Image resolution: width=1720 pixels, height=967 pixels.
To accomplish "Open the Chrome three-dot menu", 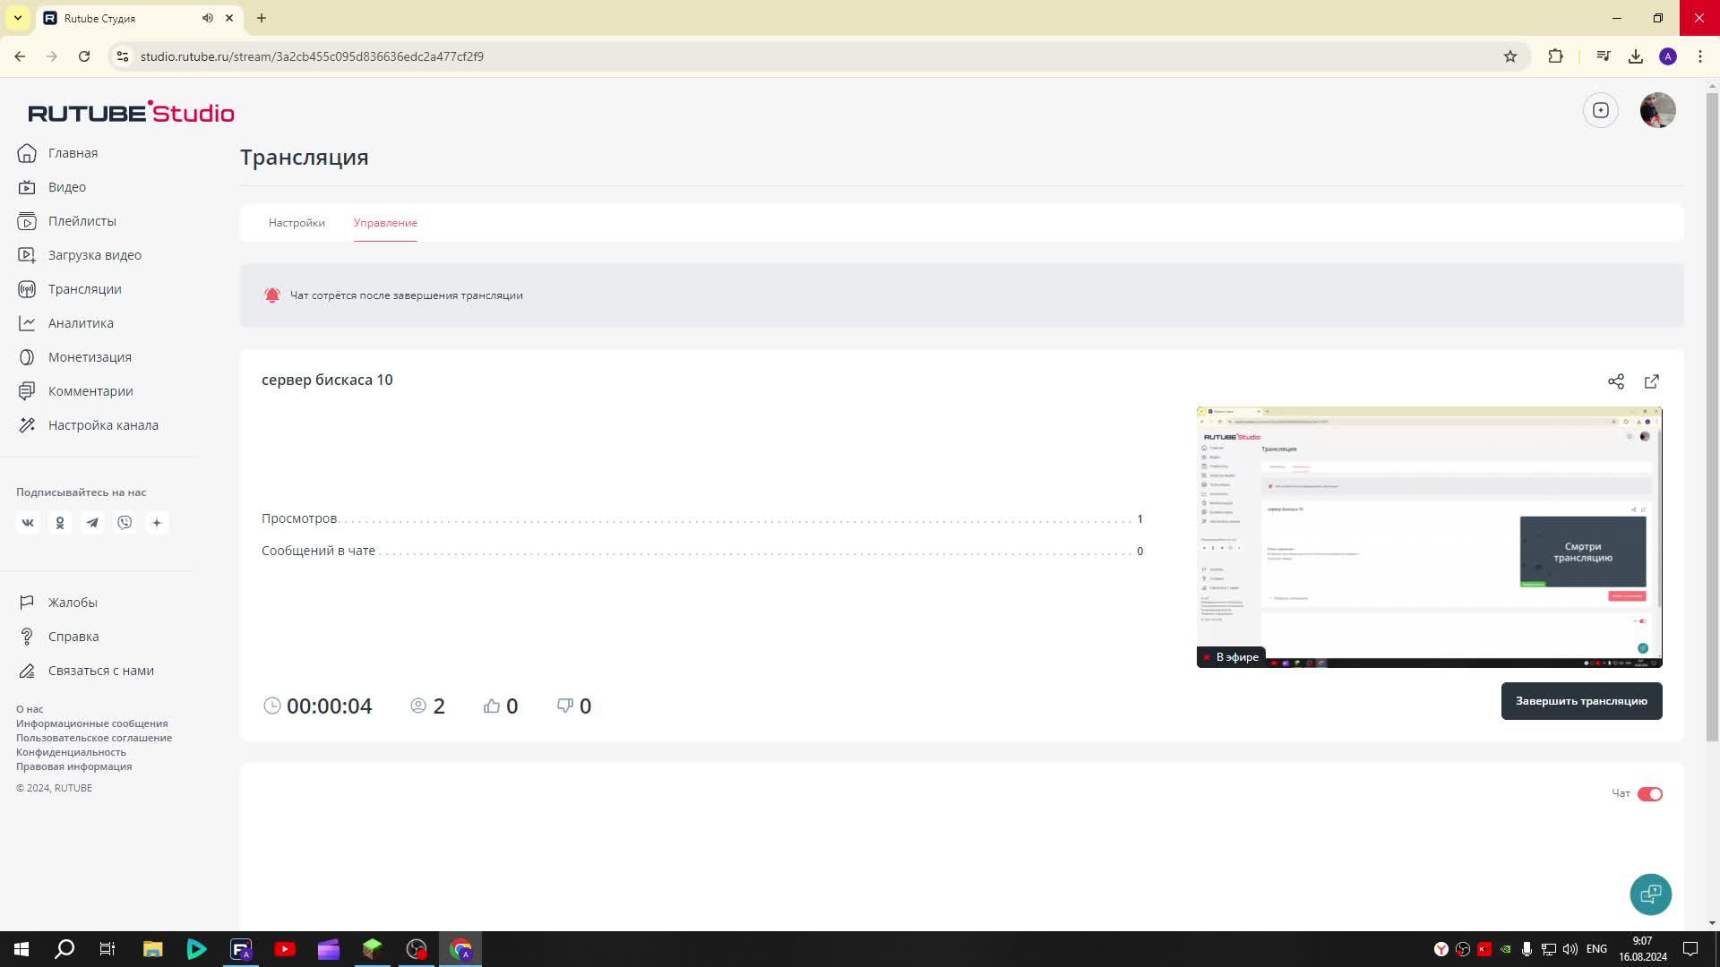I will [1699, 56].
